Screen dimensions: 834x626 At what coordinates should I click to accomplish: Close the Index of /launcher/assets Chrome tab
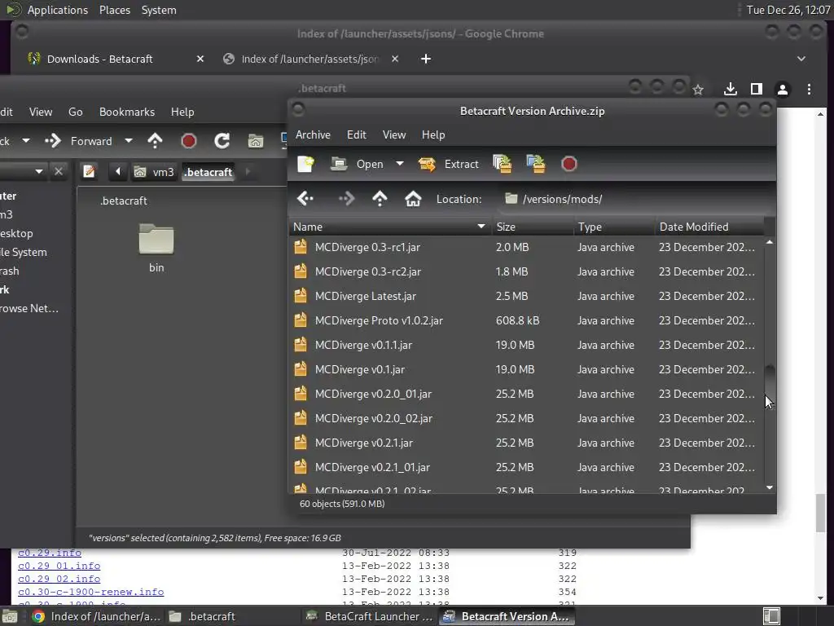click(395, 59)
